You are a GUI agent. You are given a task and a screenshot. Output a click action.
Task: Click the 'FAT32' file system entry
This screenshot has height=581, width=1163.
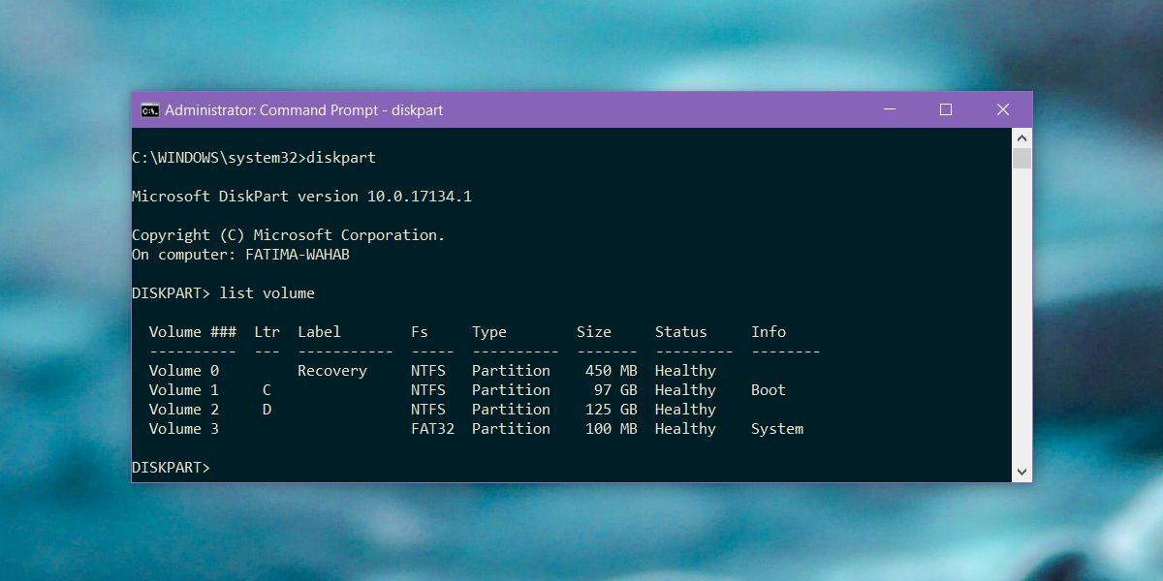tap(432, 429)
